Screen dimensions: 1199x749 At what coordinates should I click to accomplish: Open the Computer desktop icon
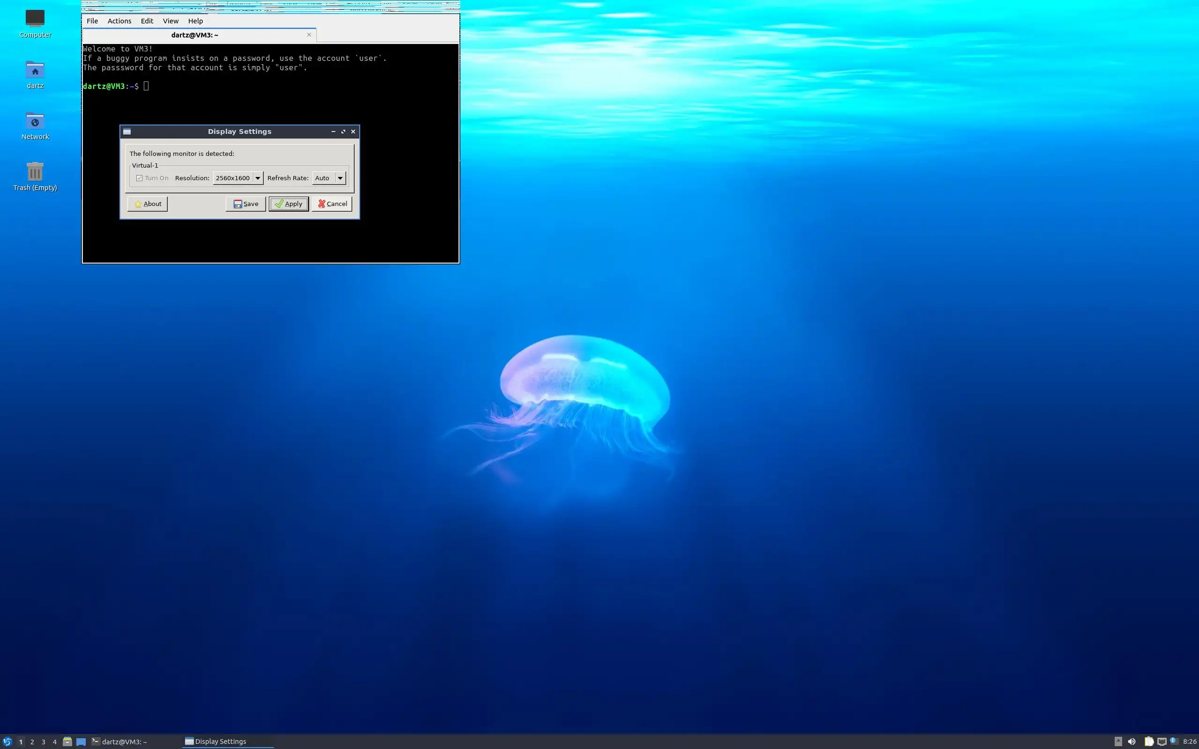tap(35, 19)
